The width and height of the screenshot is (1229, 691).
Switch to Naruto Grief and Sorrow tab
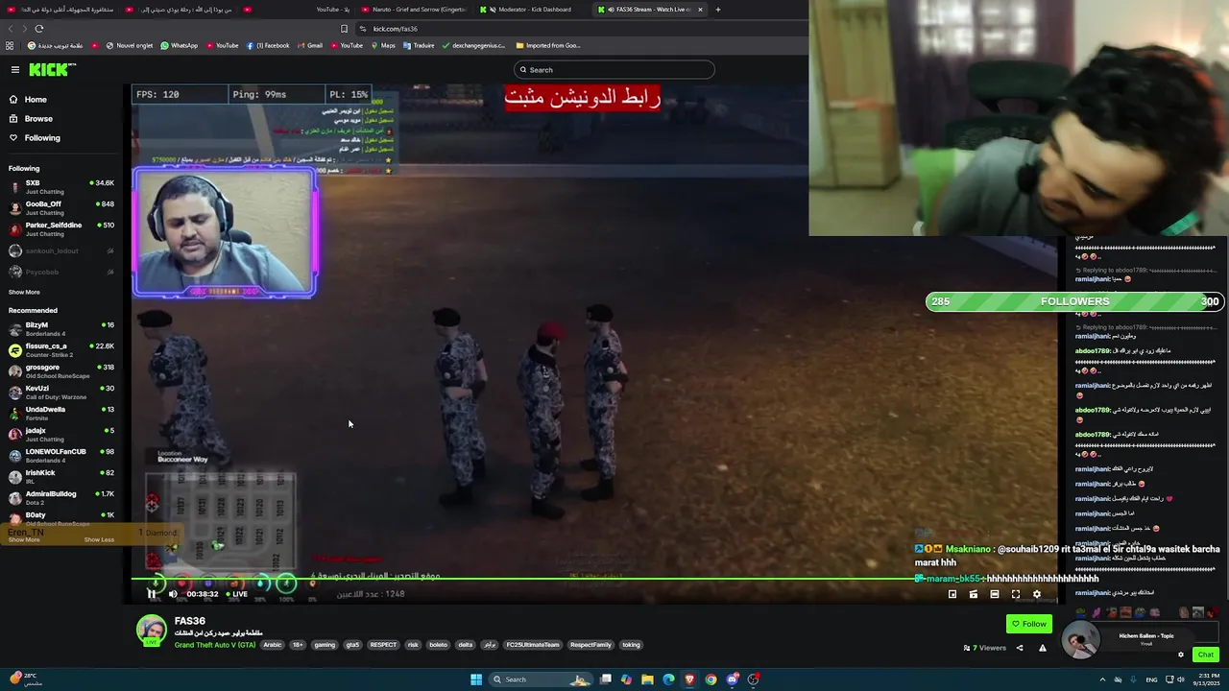coord(415,10)
